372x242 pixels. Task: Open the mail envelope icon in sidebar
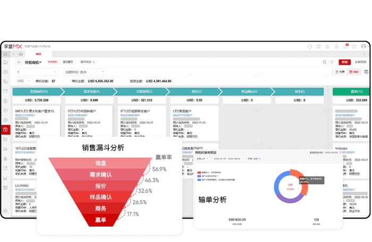pyautogui.click(x=5, y=91)
